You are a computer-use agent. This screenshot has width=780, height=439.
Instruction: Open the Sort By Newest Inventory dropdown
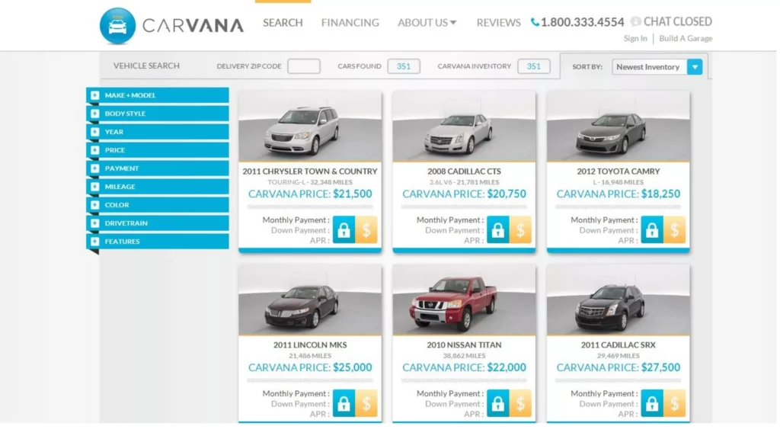click(657, 67)
